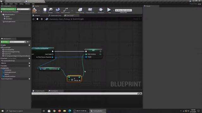The image size is (202, 113).
Task: Open Class Settings from the toolbar
Action: (x=80, y=10)
